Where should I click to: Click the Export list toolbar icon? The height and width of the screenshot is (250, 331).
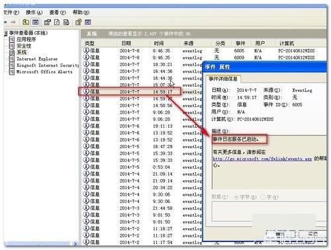click(x=66, y=22)
